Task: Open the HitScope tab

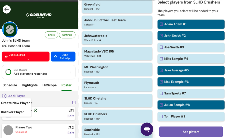Action: point(50,85)
